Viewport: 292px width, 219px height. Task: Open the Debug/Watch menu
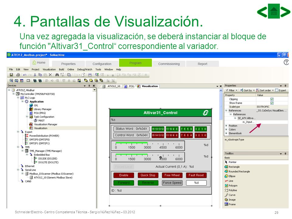click(85, 69)
